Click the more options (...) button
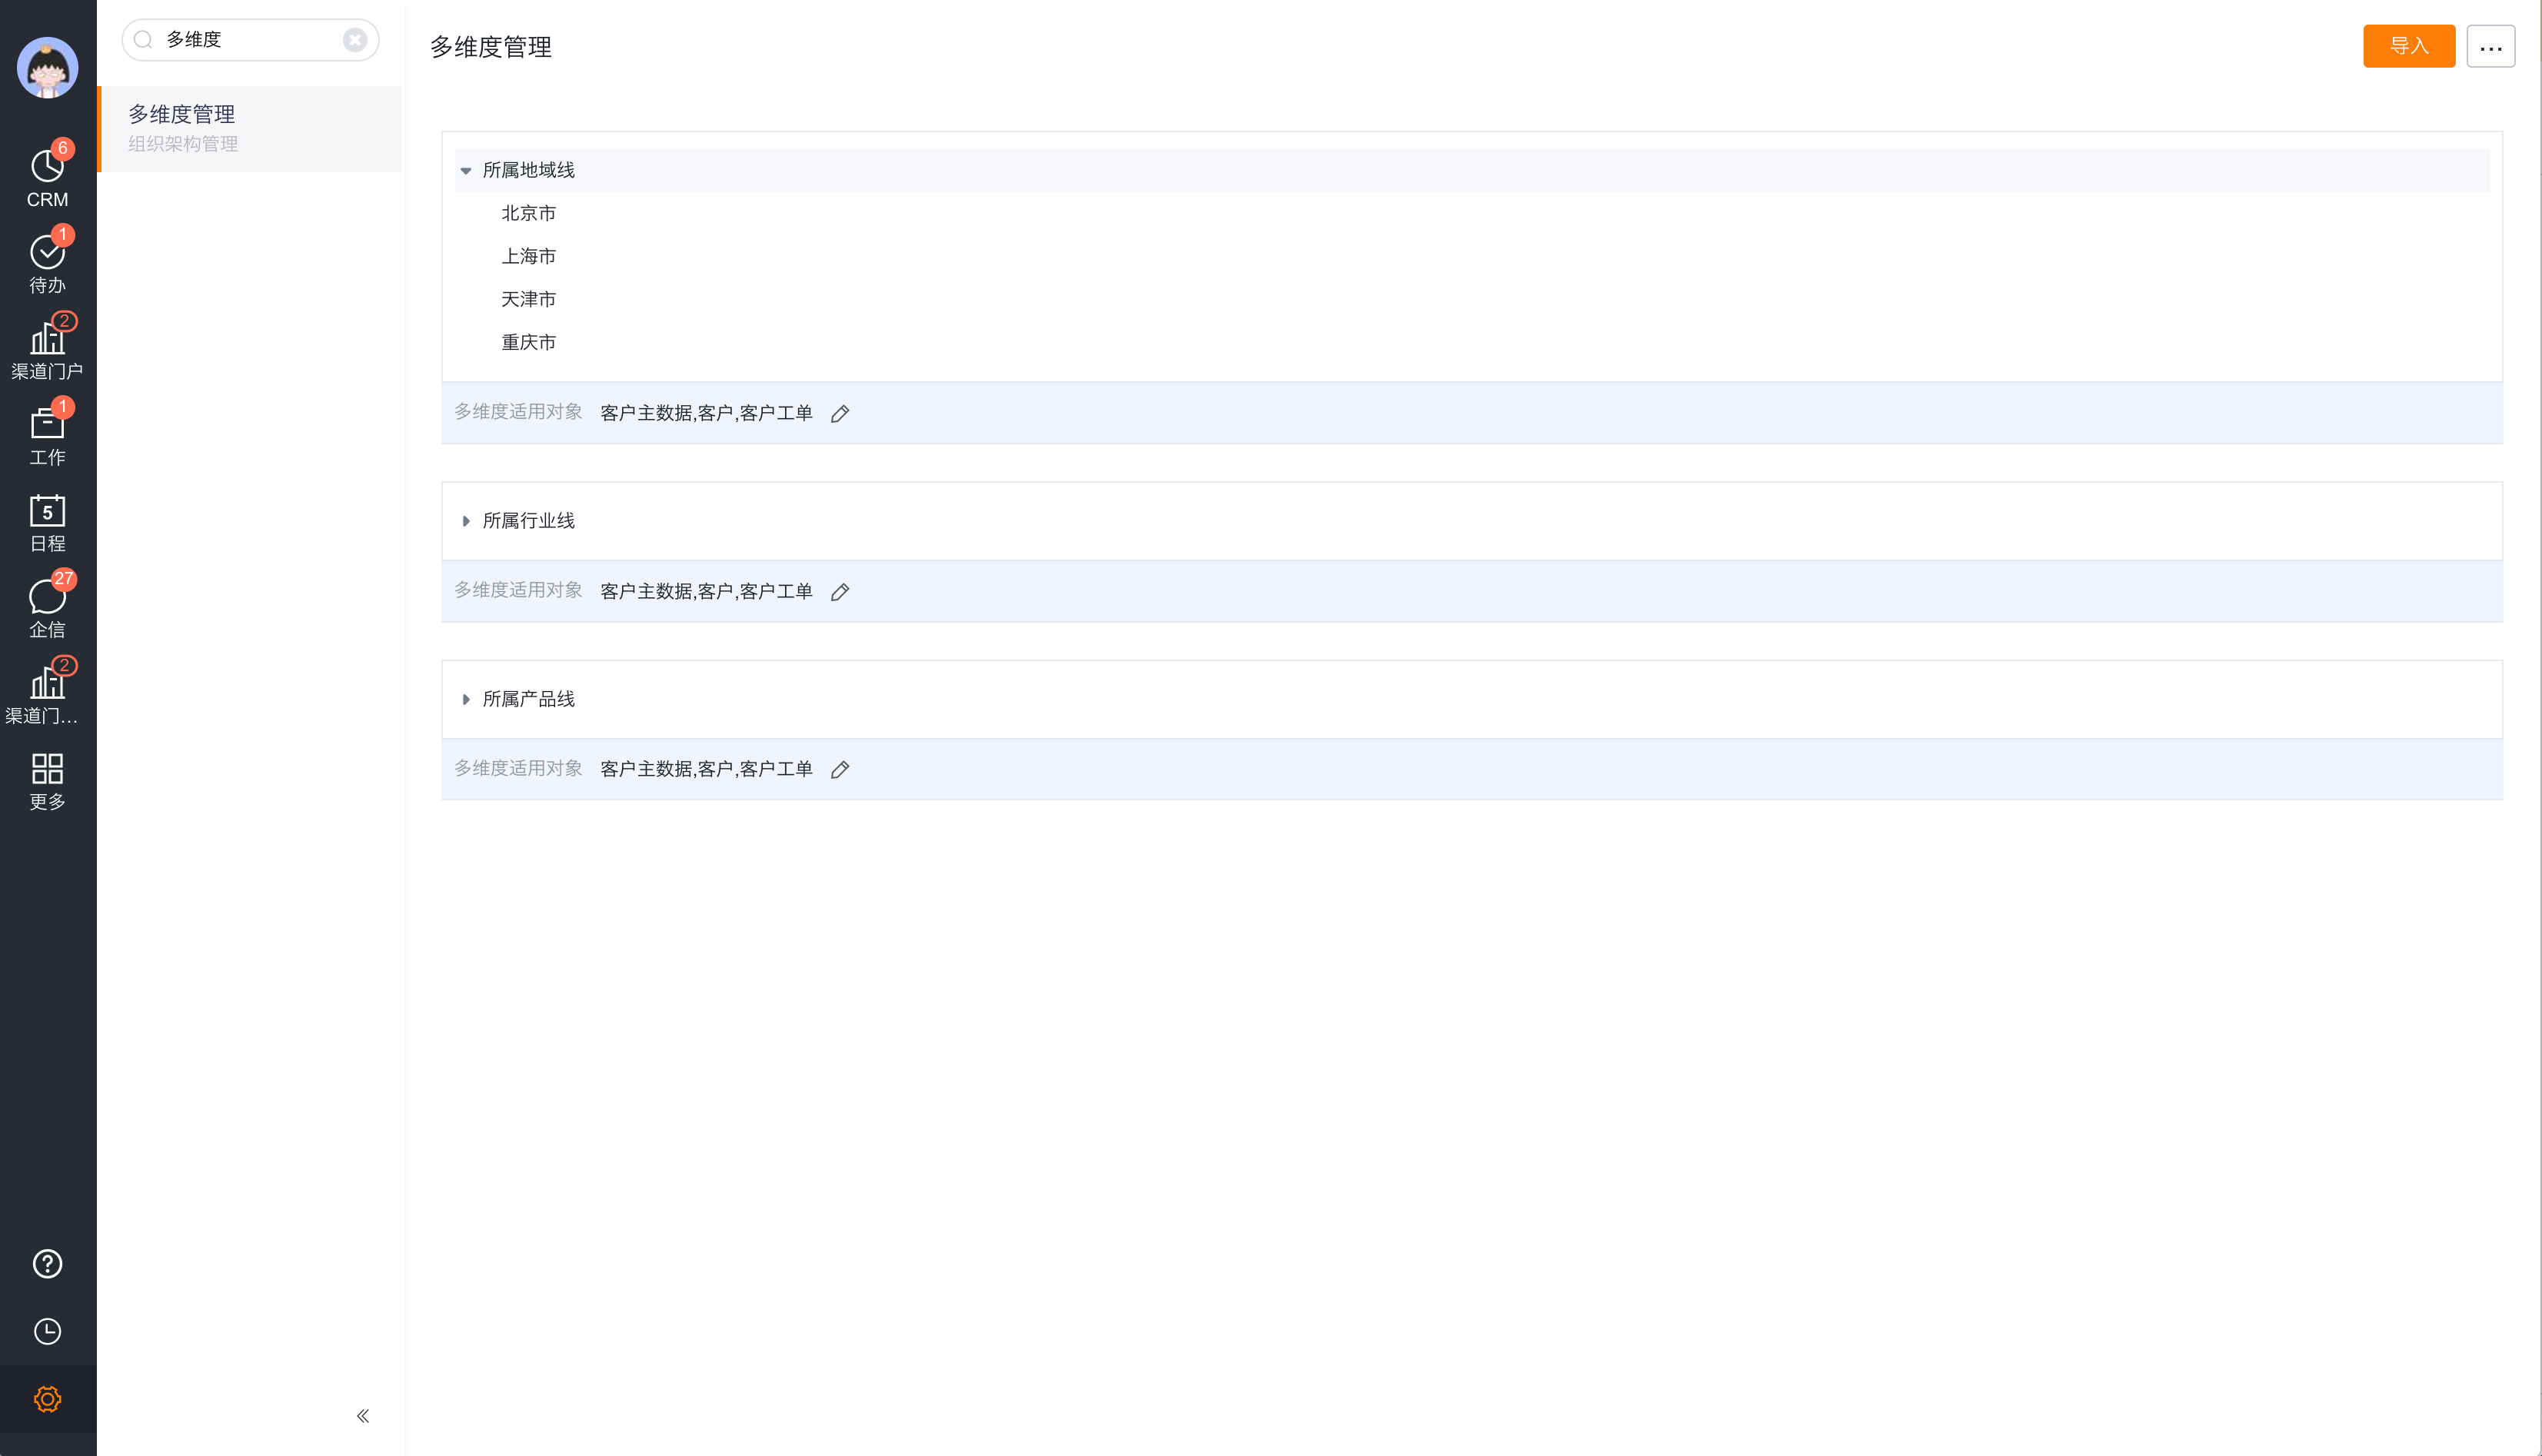The image size is (2542, 1456). tap(2491, 45)
